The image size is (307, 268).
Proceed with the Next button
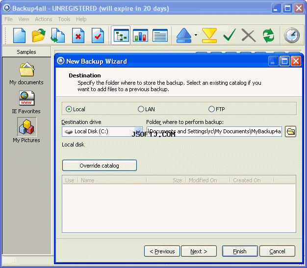click(x=199, y=251)
